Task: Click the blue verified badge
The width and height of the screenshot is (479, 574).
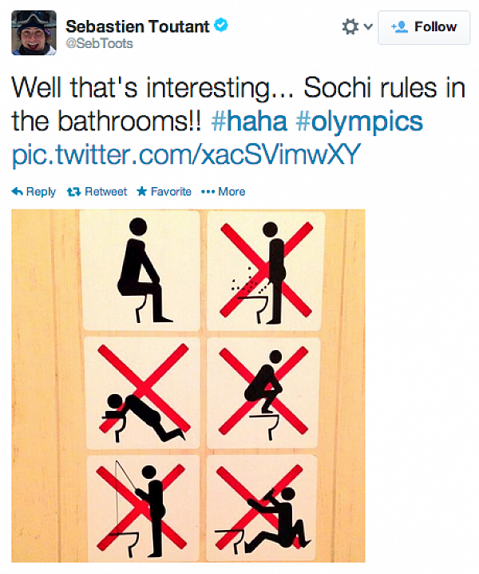Action: (x=221, y=26)
